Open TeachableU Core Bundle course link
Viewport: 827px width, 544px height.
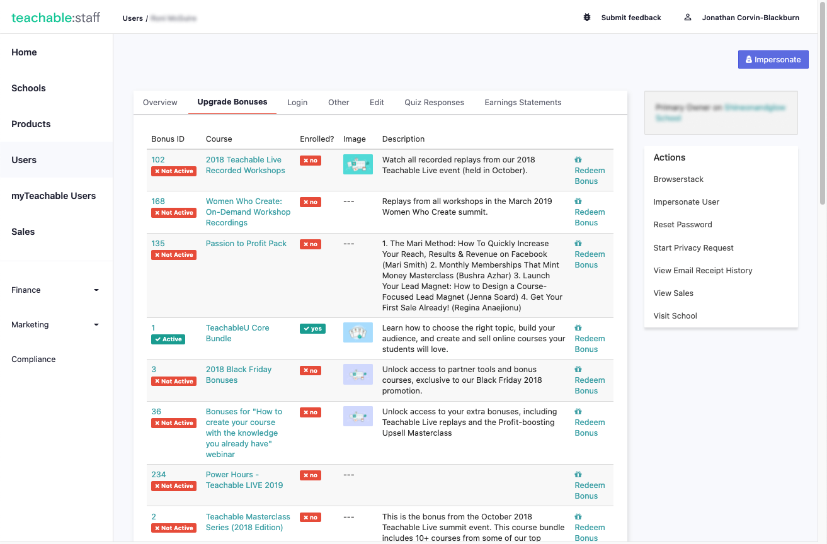pos(237,333)
